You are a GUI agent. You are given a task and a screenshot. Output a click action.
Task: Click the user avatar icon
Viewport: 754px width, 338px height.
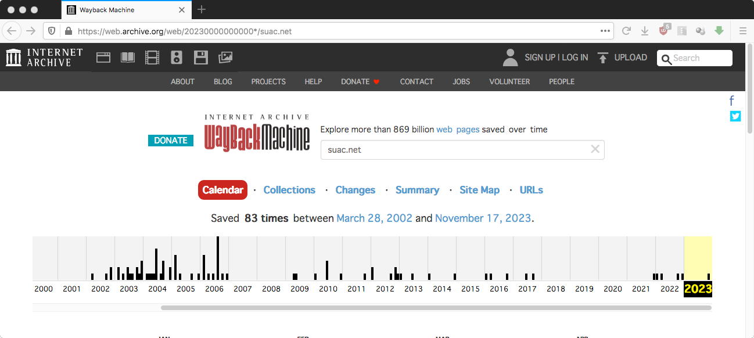pos(510,57)
